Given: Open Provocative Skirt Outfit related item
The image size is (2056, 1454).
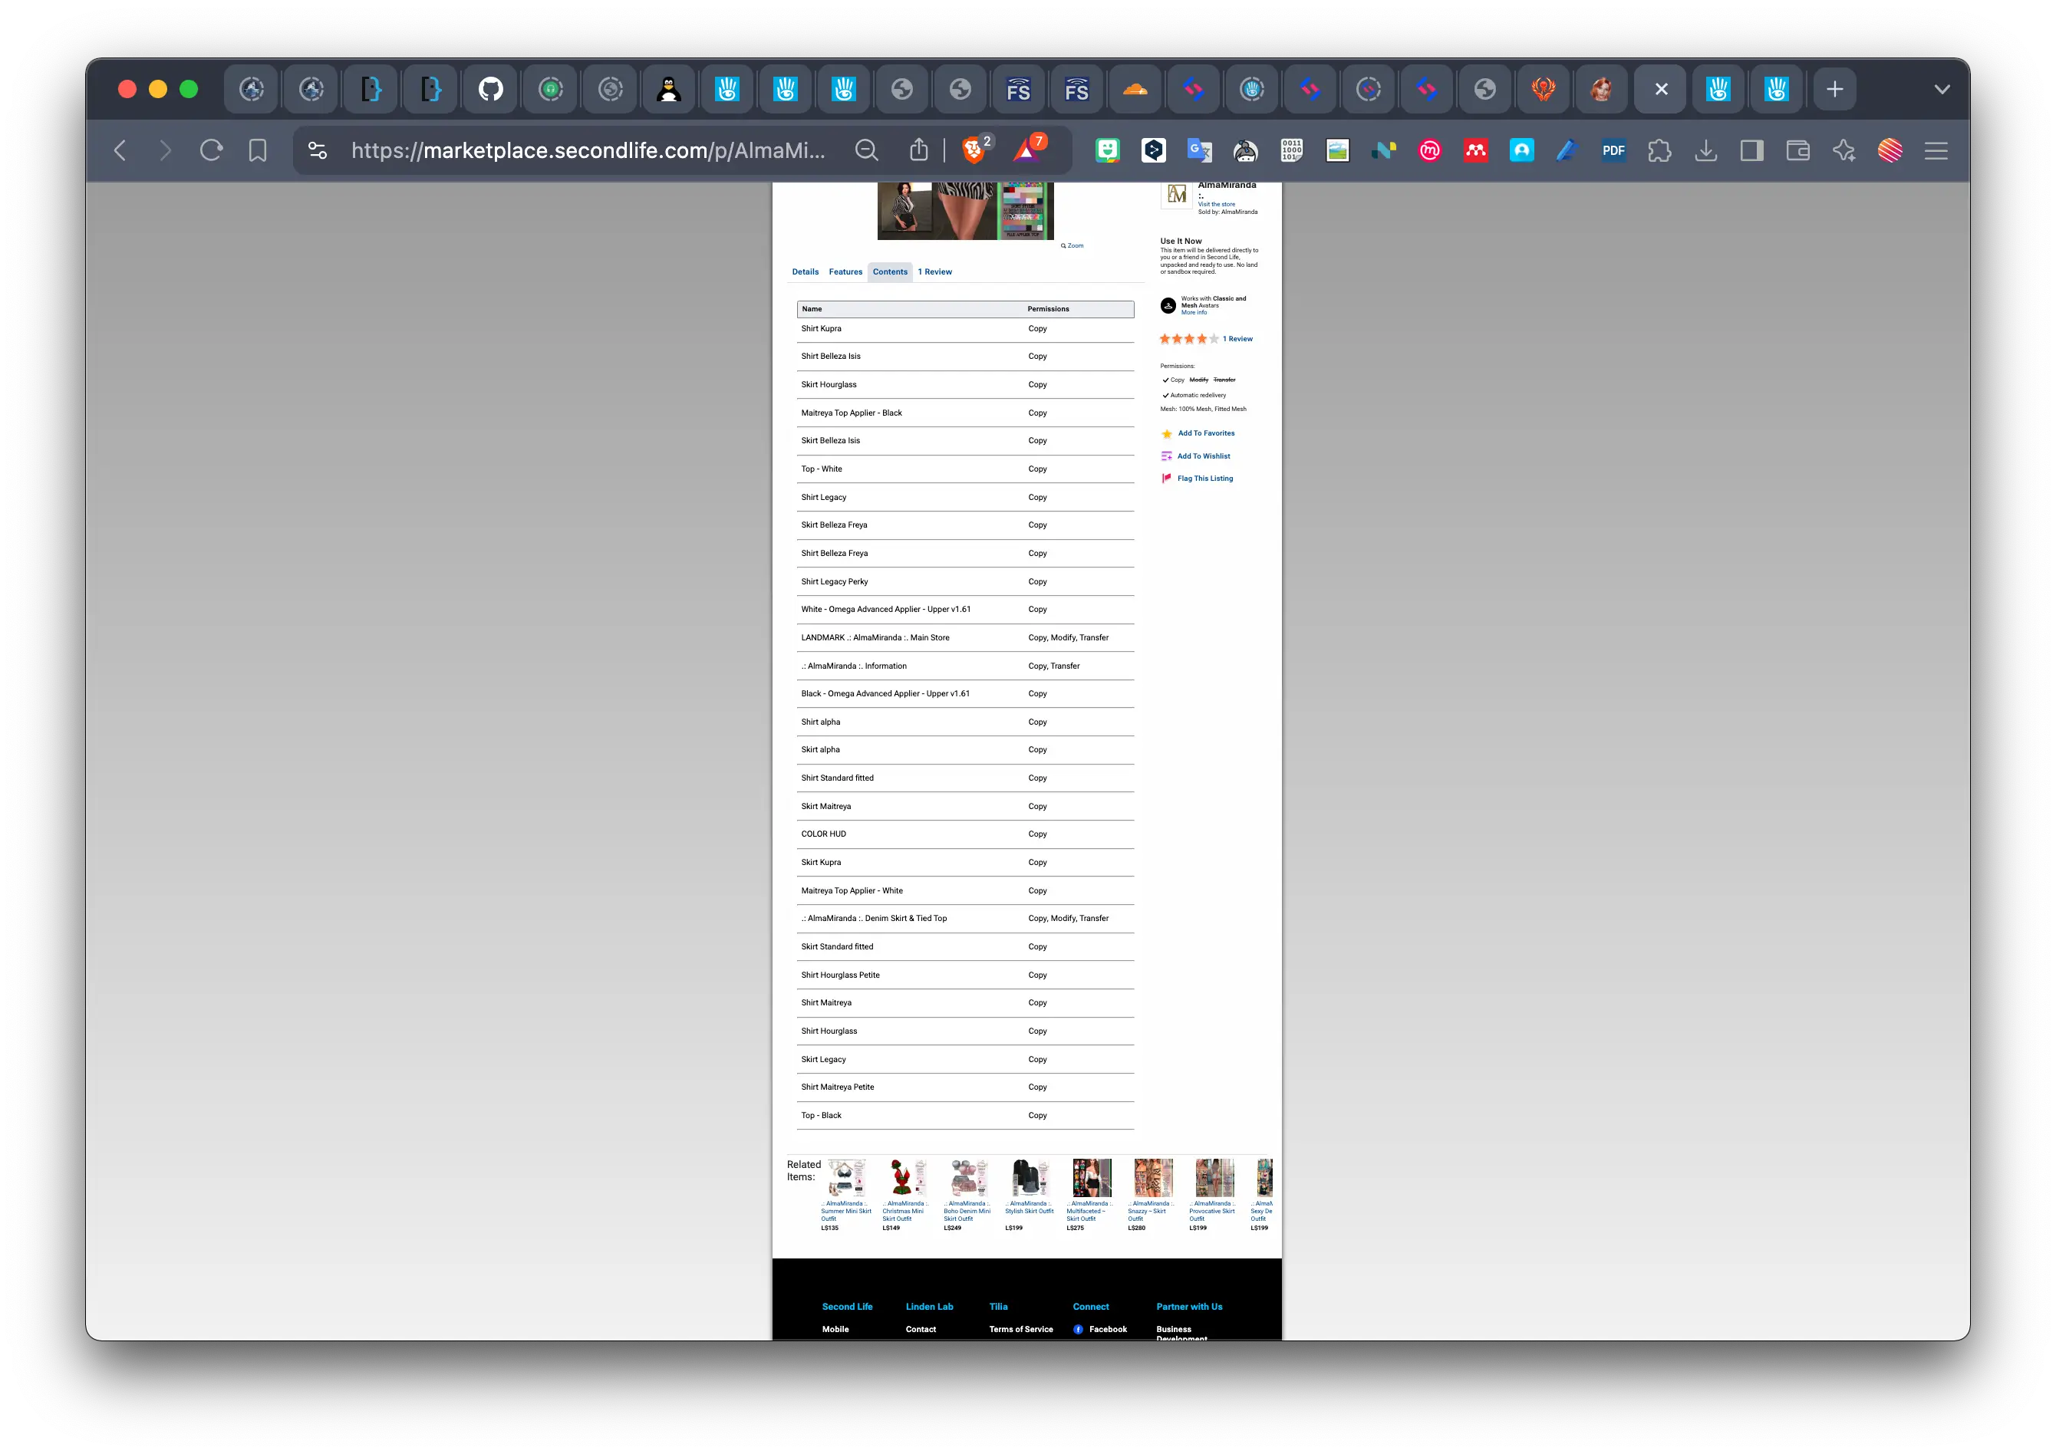Looking at the screenshot, I should 1212,1210.
